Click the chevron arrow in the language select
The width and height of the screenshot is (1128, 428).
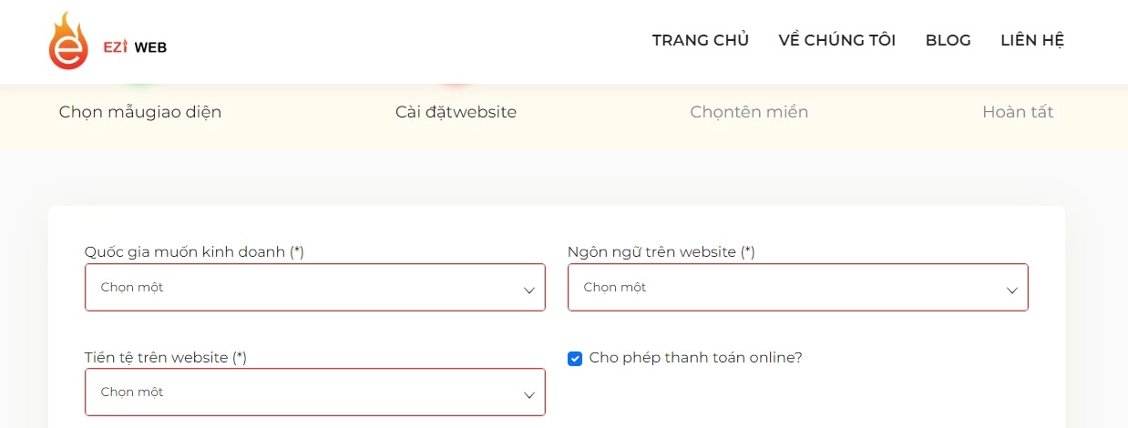click(x=1011, y=290)
